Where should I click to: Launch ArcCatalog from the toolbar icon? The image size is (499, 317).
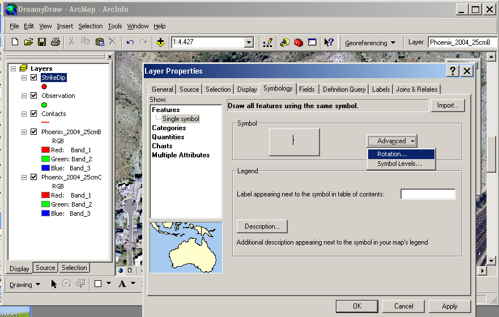(284, 42)
